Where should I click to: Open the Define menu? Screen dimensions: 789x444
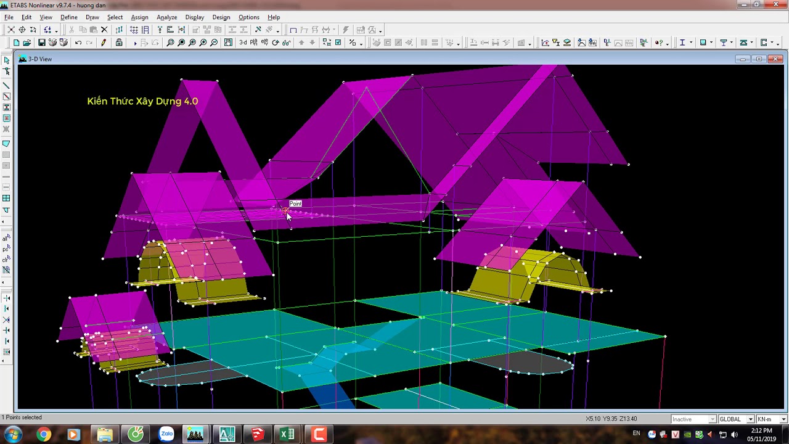pos(68,17)
